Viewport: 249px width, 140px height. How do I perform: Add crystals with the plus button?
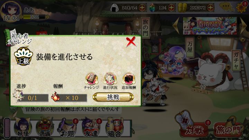[x=171, y=8]
